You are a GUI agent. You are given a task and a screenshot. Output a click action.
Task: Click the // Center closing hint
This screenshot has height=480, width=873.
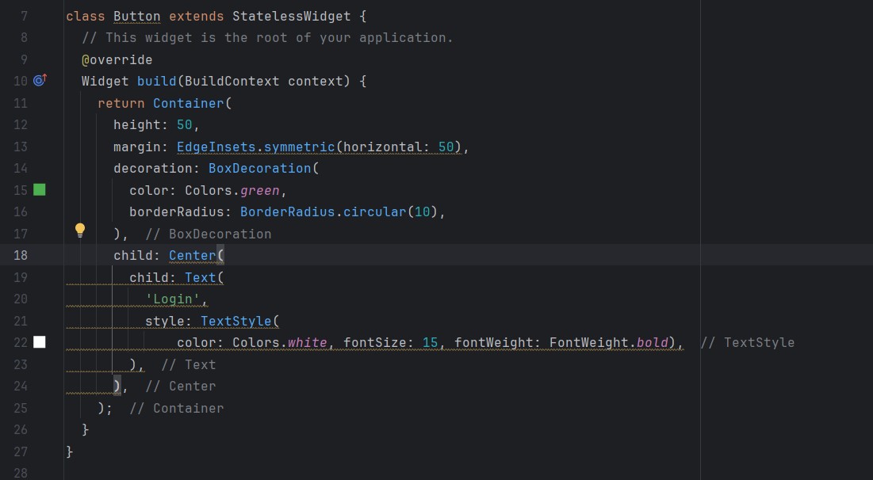pos(181,386)
